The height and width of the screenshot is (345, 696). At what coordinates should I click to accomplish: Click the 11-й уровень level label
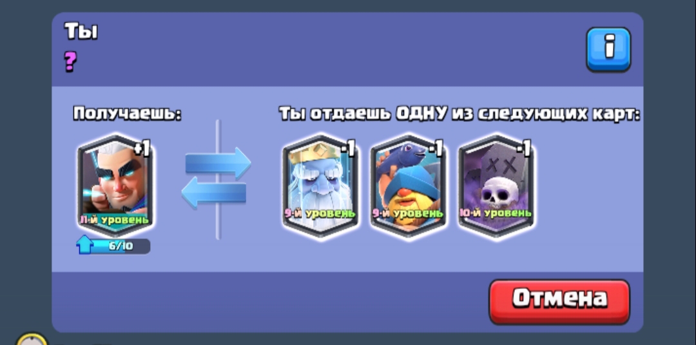coord(115,219)
